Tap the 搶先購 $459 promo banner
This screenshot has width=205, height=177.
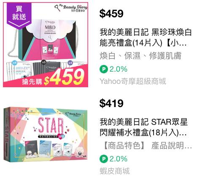point(54,78)
